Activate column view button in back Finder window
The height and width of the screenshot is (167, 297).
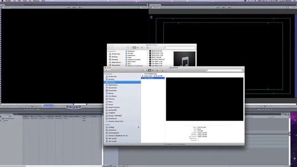134,48
